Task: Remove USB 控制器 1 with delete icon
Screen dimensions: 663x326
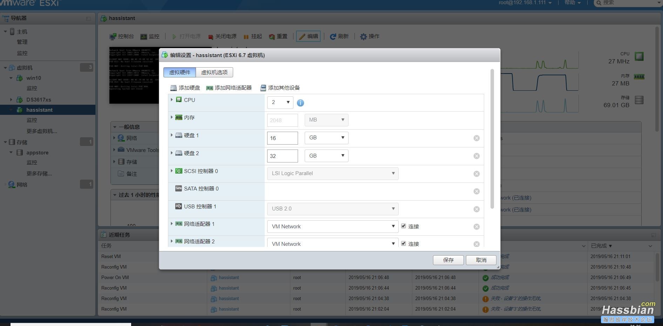Action: pos(476,209)
